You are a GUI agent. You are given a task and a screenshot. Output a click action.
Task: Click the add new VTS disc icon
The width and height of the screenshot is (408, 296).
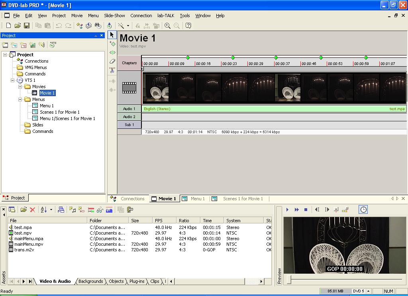[x=53, y=45]
